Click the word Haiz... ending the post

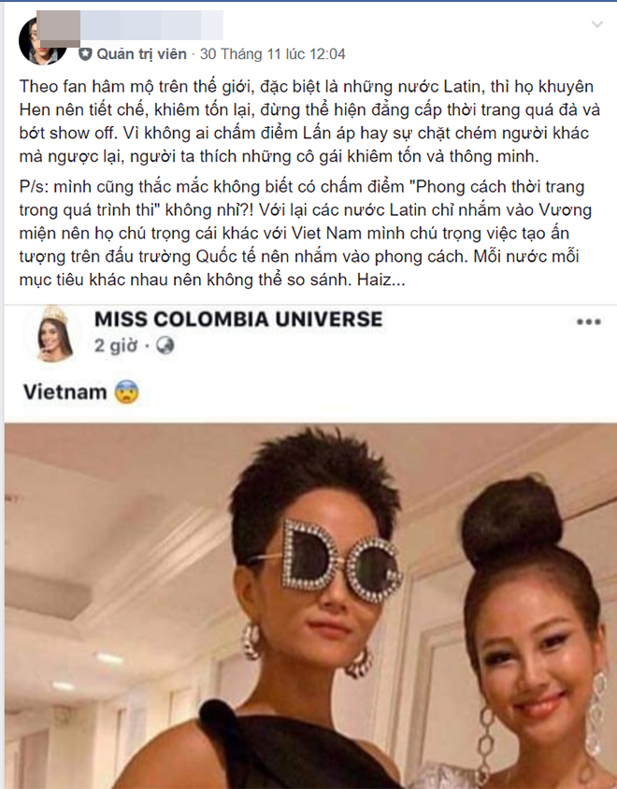coord(381,280)
